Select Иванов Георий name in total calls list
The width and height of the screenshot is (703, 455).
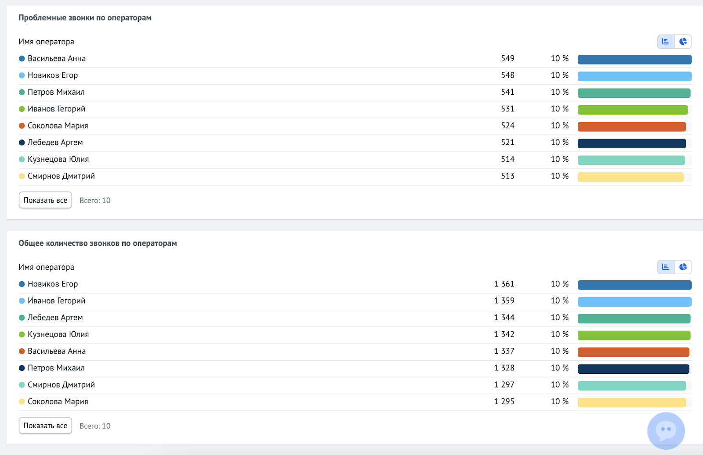coord(56,301)
